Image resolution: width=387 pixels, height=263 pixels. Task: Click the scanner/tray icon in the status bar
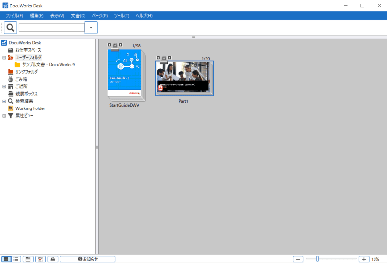[53, 259]
